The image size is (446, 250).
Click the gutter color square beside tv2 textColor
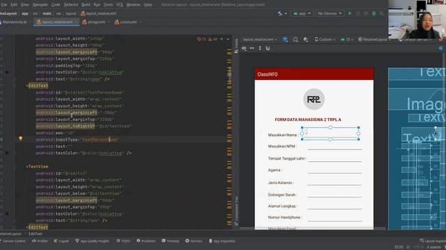click(x=7, y=214)
